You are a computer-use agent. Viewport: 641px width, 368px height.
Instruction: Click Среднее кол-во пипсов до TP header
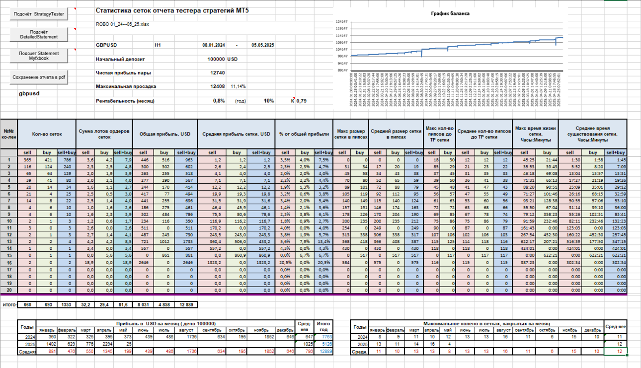point(484,134)
